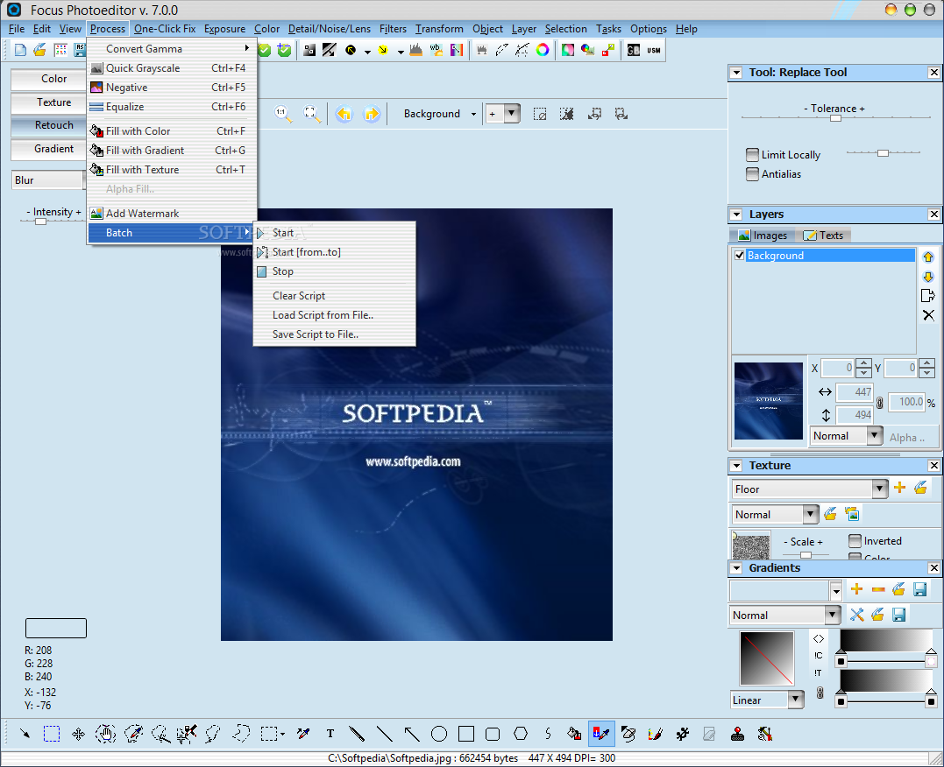
Task: Collapse the Layers panel
Action: (735, 215)
